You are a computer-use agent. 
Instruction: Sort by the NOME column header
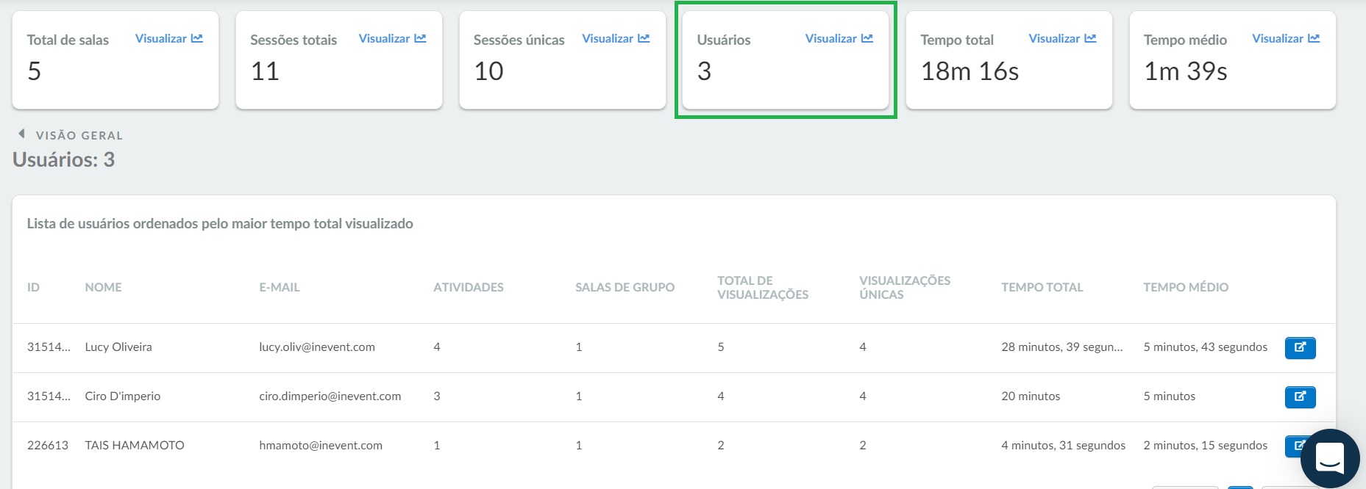tap(103, 287)
